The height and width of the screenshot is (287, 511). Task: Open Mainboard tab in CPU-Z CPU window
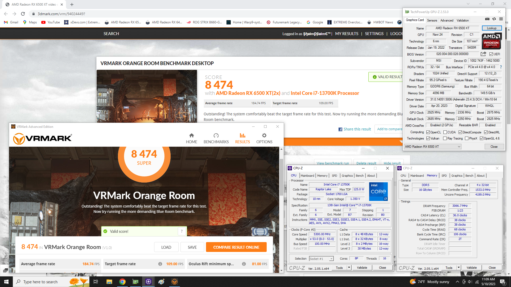pos(307,176)
